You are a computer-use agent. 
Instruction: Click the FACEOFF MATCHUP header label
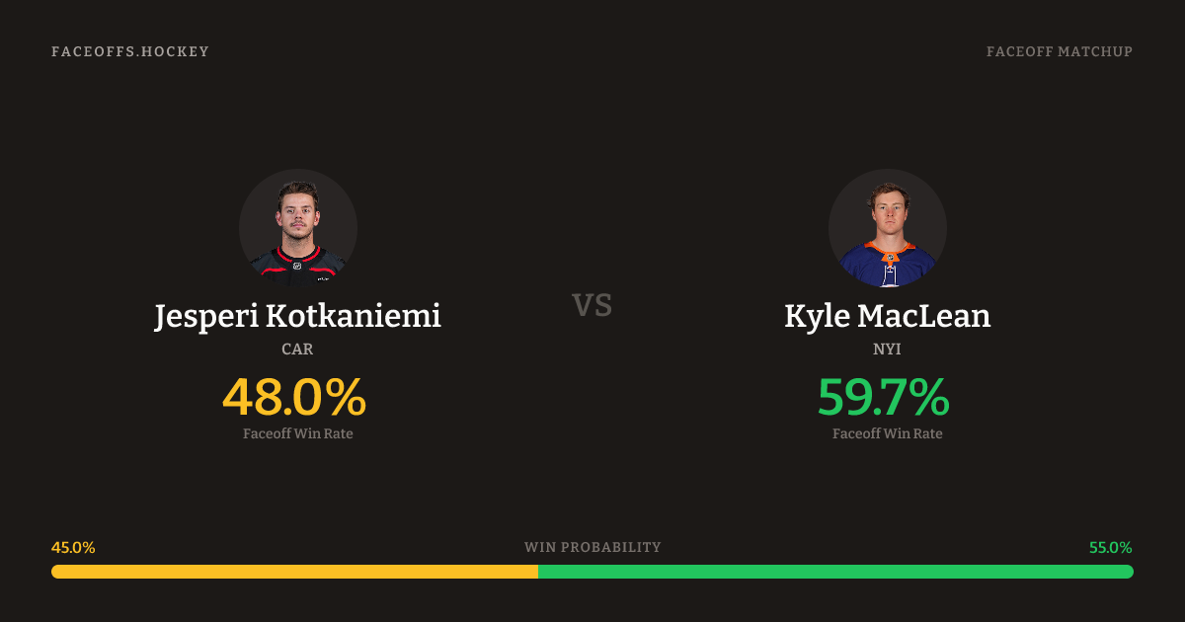(1059, 51)
